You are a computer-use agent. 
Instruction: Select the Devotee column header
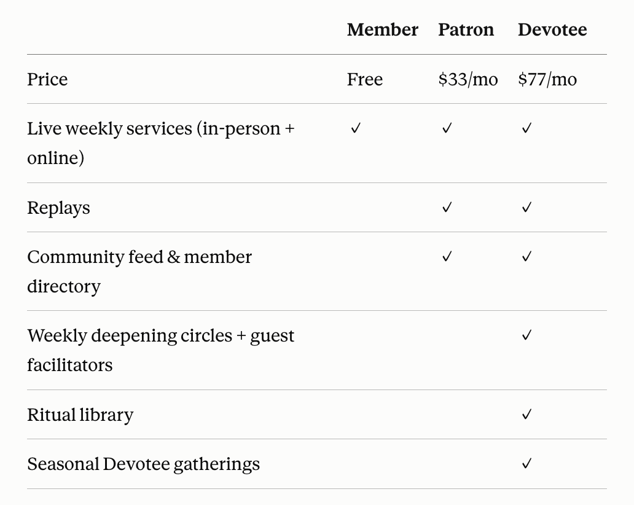pos(552,29)
